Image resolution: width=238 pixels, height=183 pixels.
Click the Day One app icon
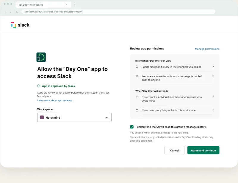[41, 57]
